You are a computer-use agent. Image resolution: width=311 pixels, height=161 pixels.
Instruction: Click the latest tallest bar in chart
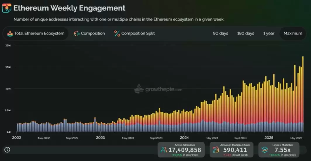[303, 94]
